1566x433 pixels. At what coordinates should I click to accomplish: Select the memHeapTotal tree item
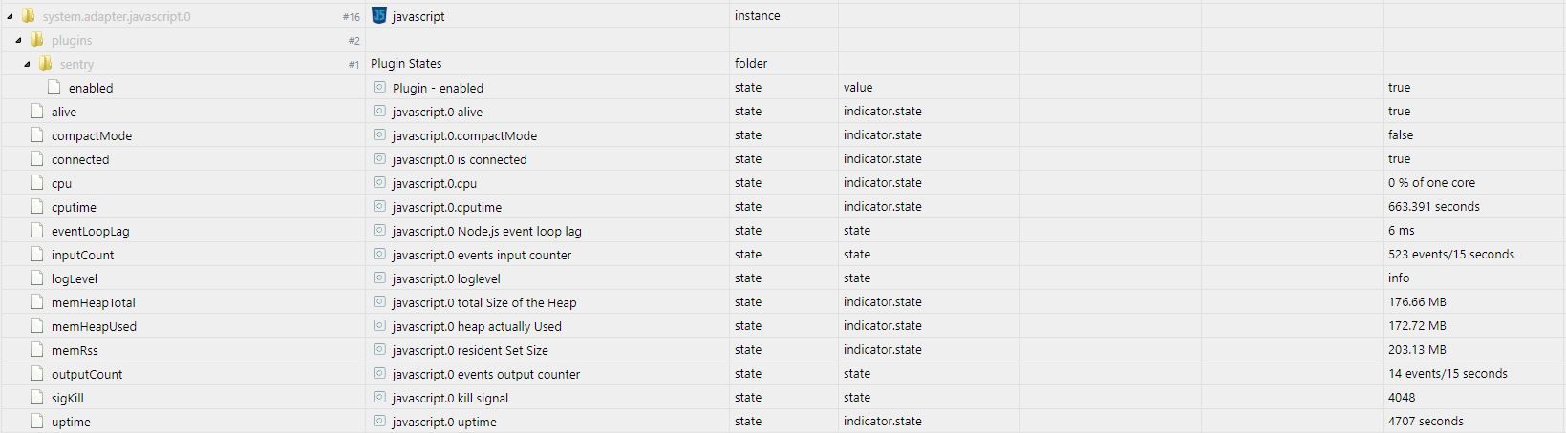click(94, 302)
